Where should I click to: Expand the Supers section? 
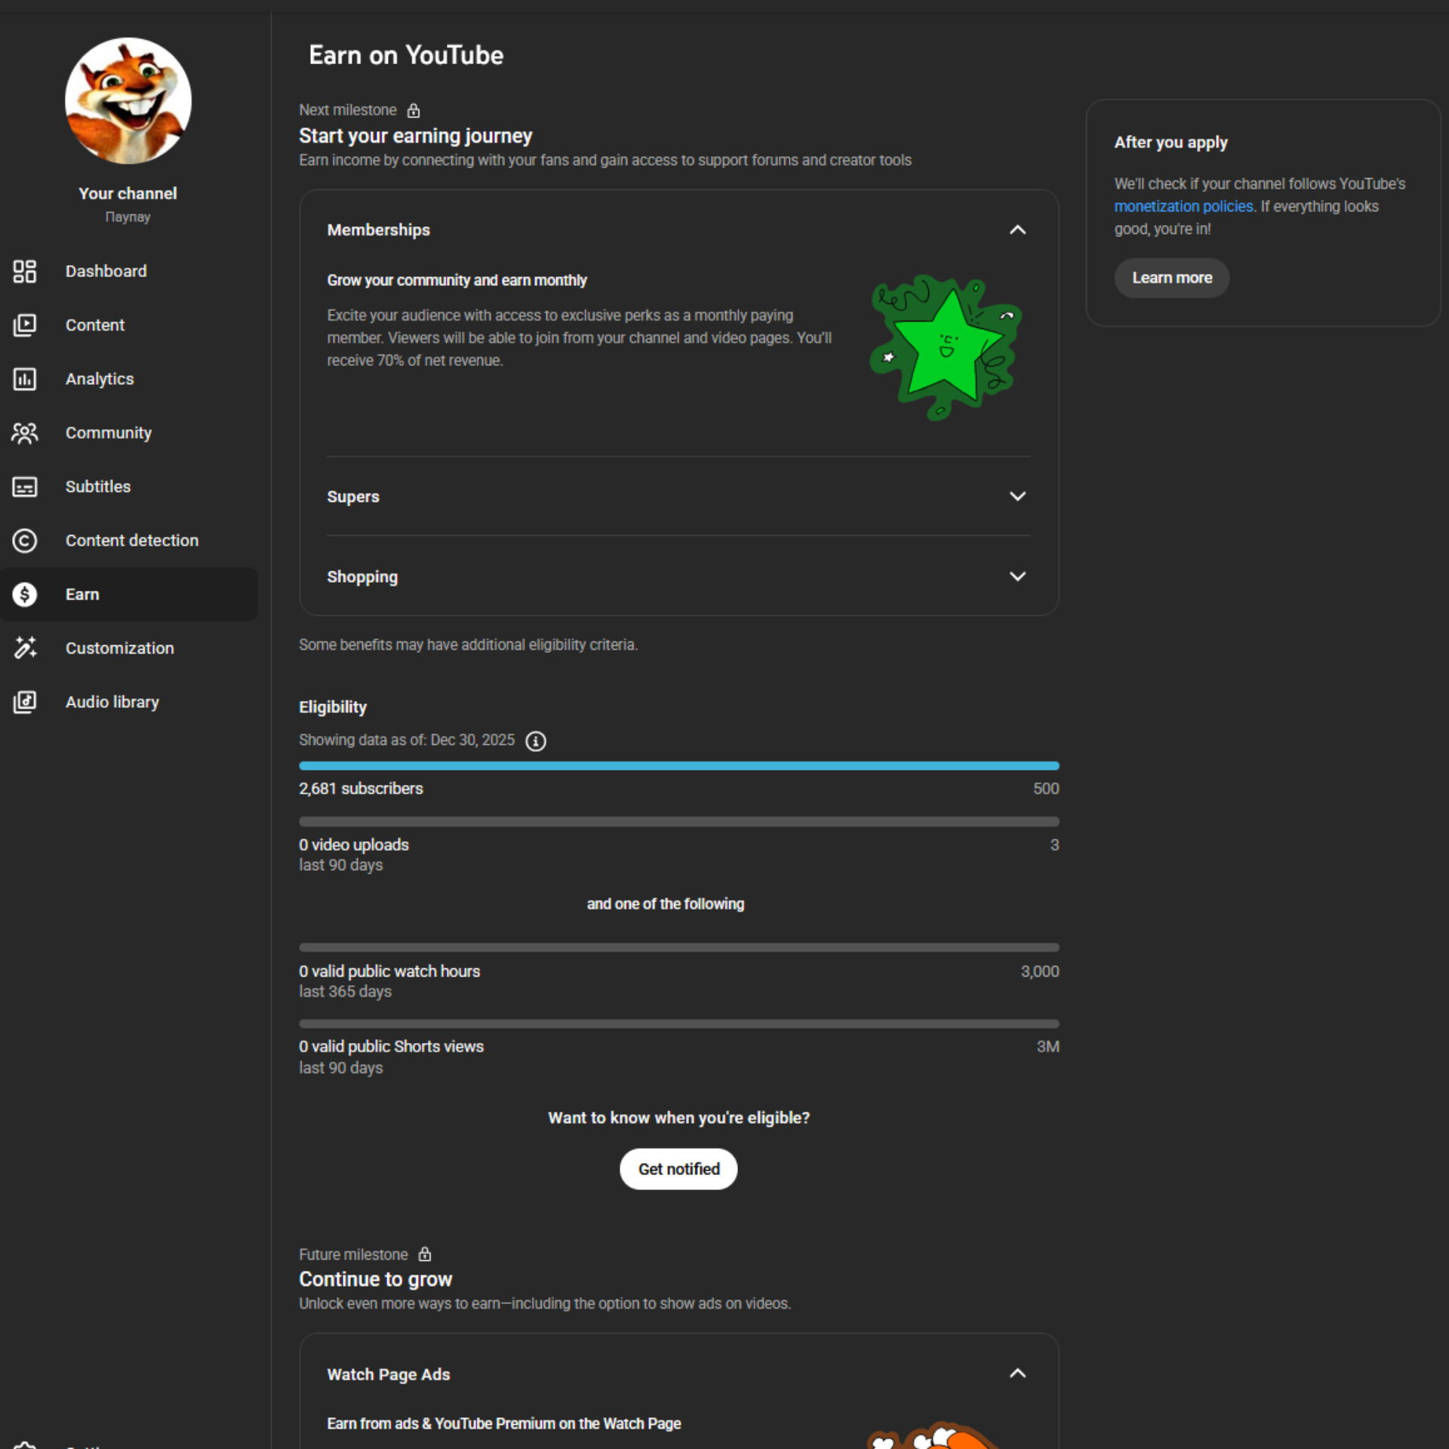(x=1017, y=497)
